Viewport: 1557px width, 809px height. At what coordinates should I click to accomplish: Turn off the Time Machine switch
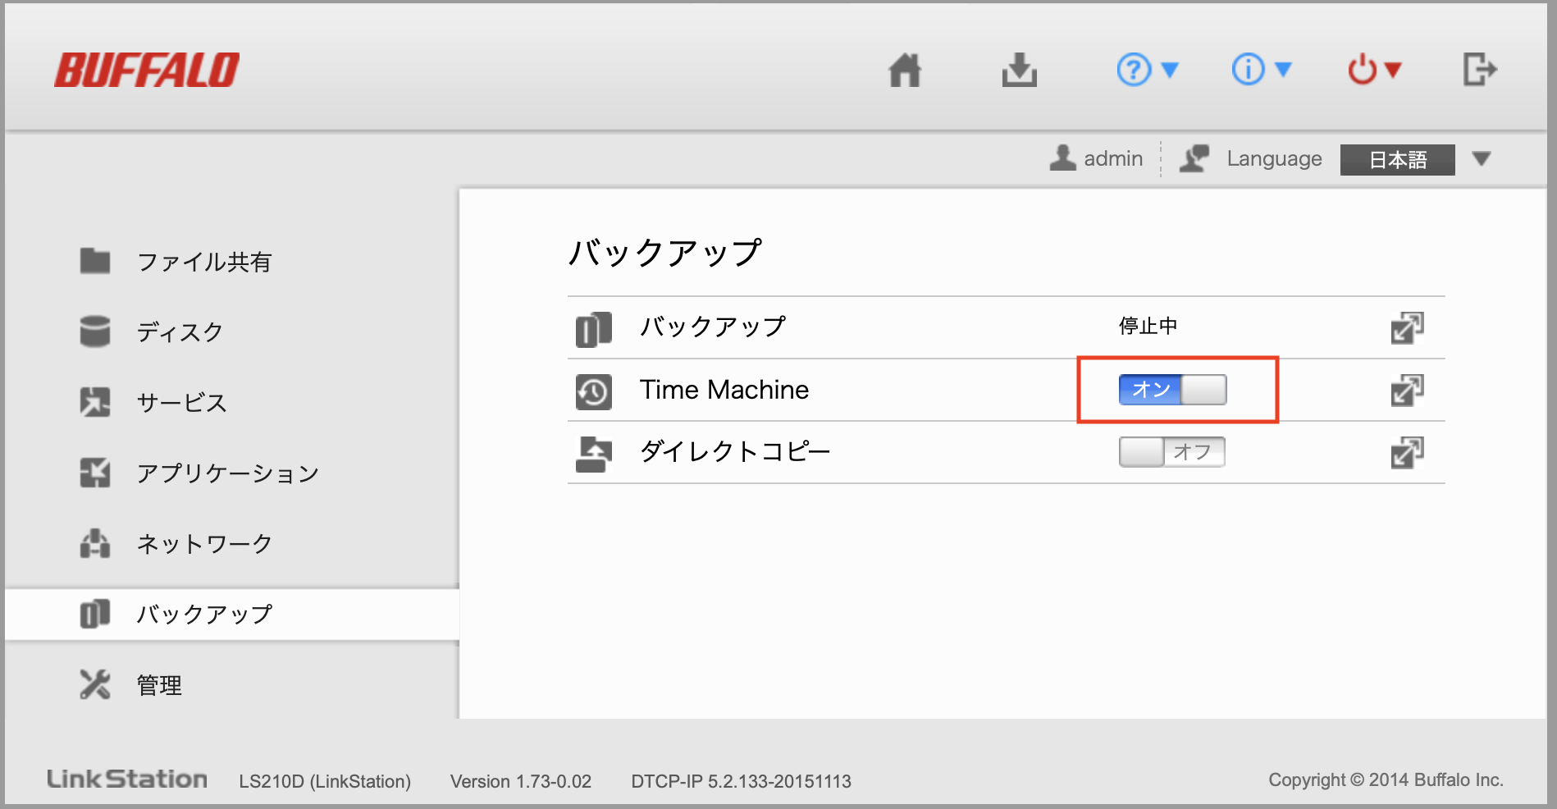pyautogui.click(x=1172, y=390)
